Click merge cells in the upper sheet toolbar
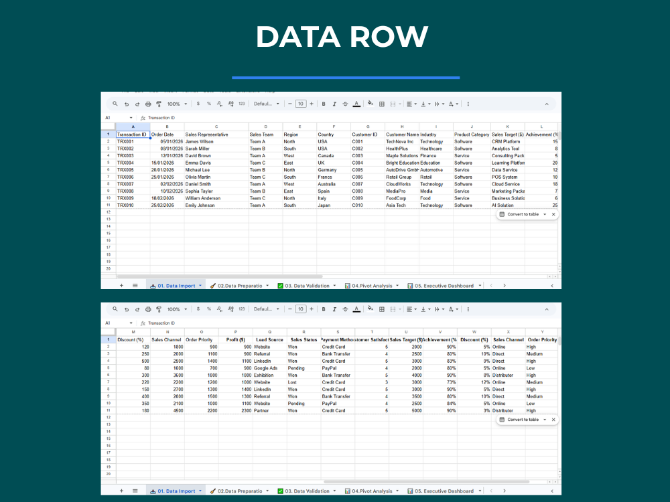This screenshot has height=502, width=670. tap(393, 104)
